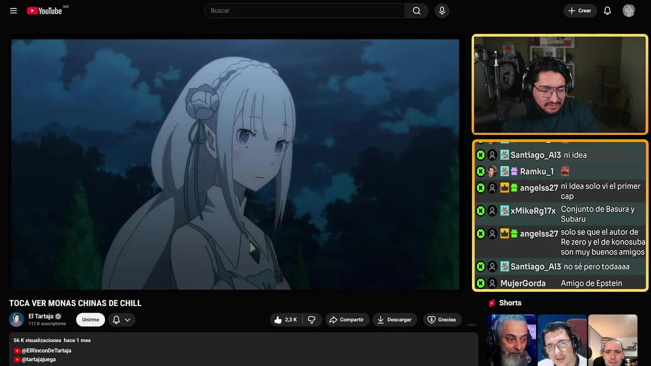Viewport: 651px width, 366px height.
Task: Click the video title text
Action: pos(75,303)
